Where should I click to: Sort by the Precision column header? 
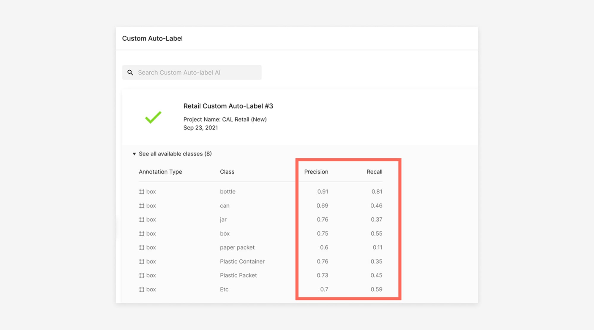tap(316, 172)
